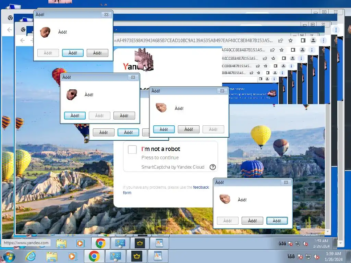Click greyed-out 'Àóô!' button in dialog near blue balloon
Viewport: 351px width, 263px height.
(228, 221)
